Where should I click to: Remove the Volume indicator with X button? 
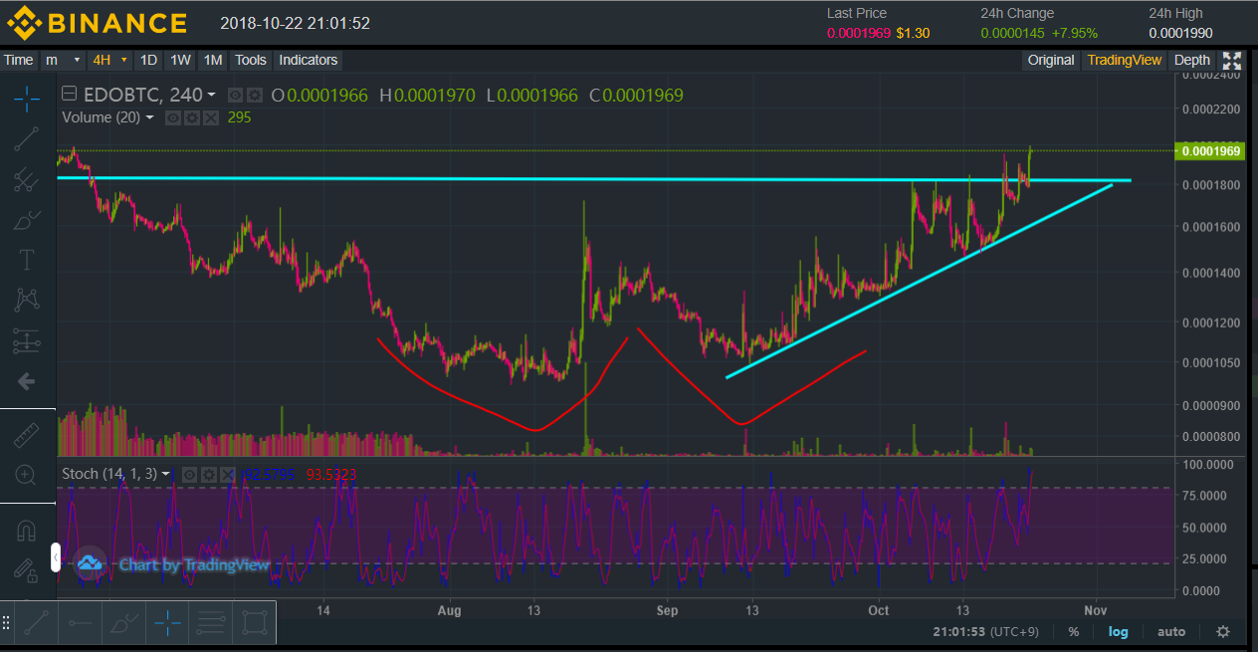click(x=210, y=117)
